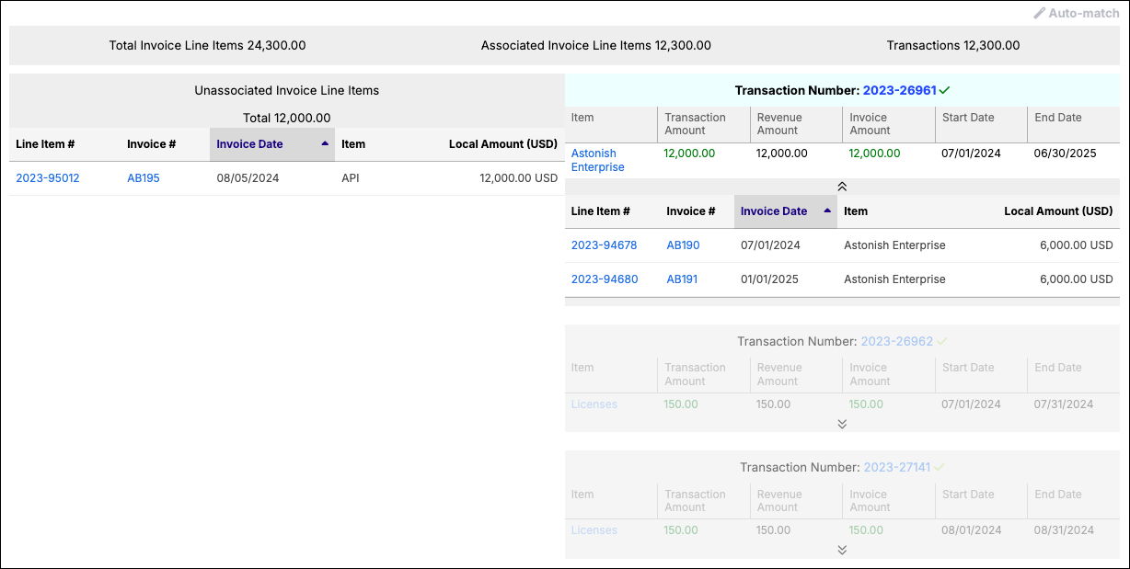1130x569 pixels.
Task: Sort associated lines by Invoice Date header
Action: (x=786, y=211)
